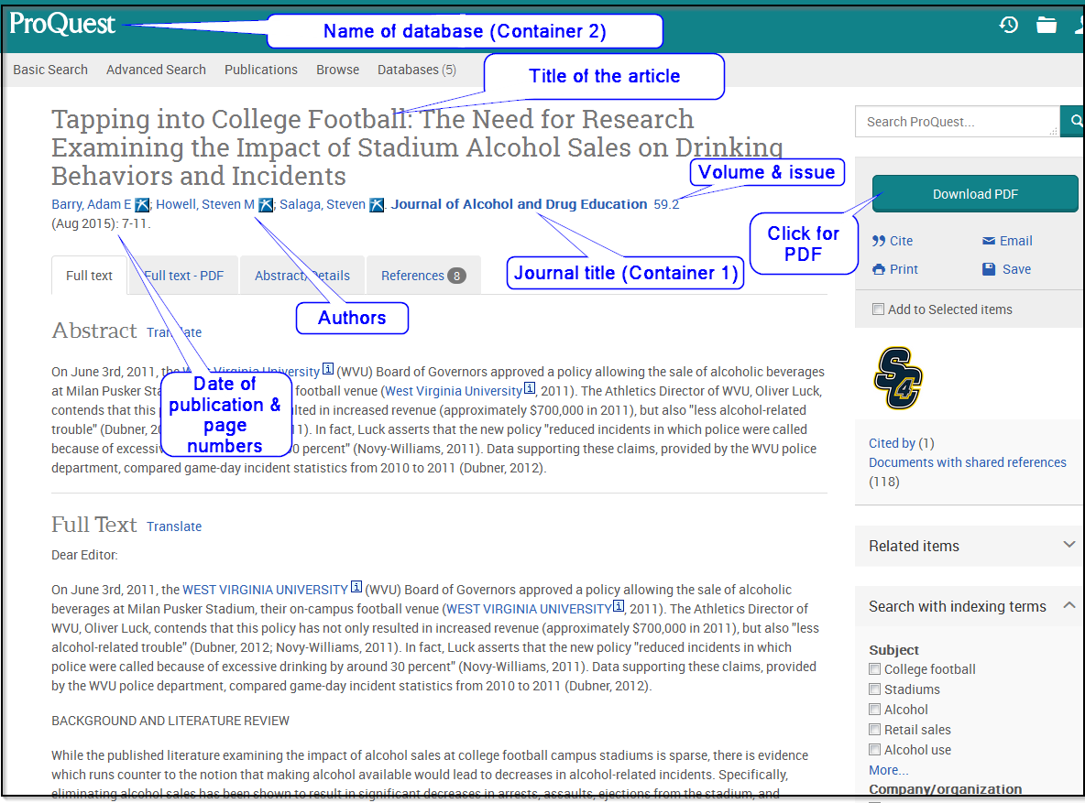Click author icon beside Howell, Steven M
The image size is (1085, 803).
266,205
